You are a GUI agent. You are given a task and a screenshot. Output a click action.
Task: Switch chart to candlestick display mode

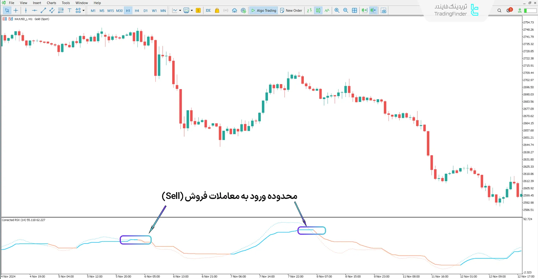[x=318, y=10]
